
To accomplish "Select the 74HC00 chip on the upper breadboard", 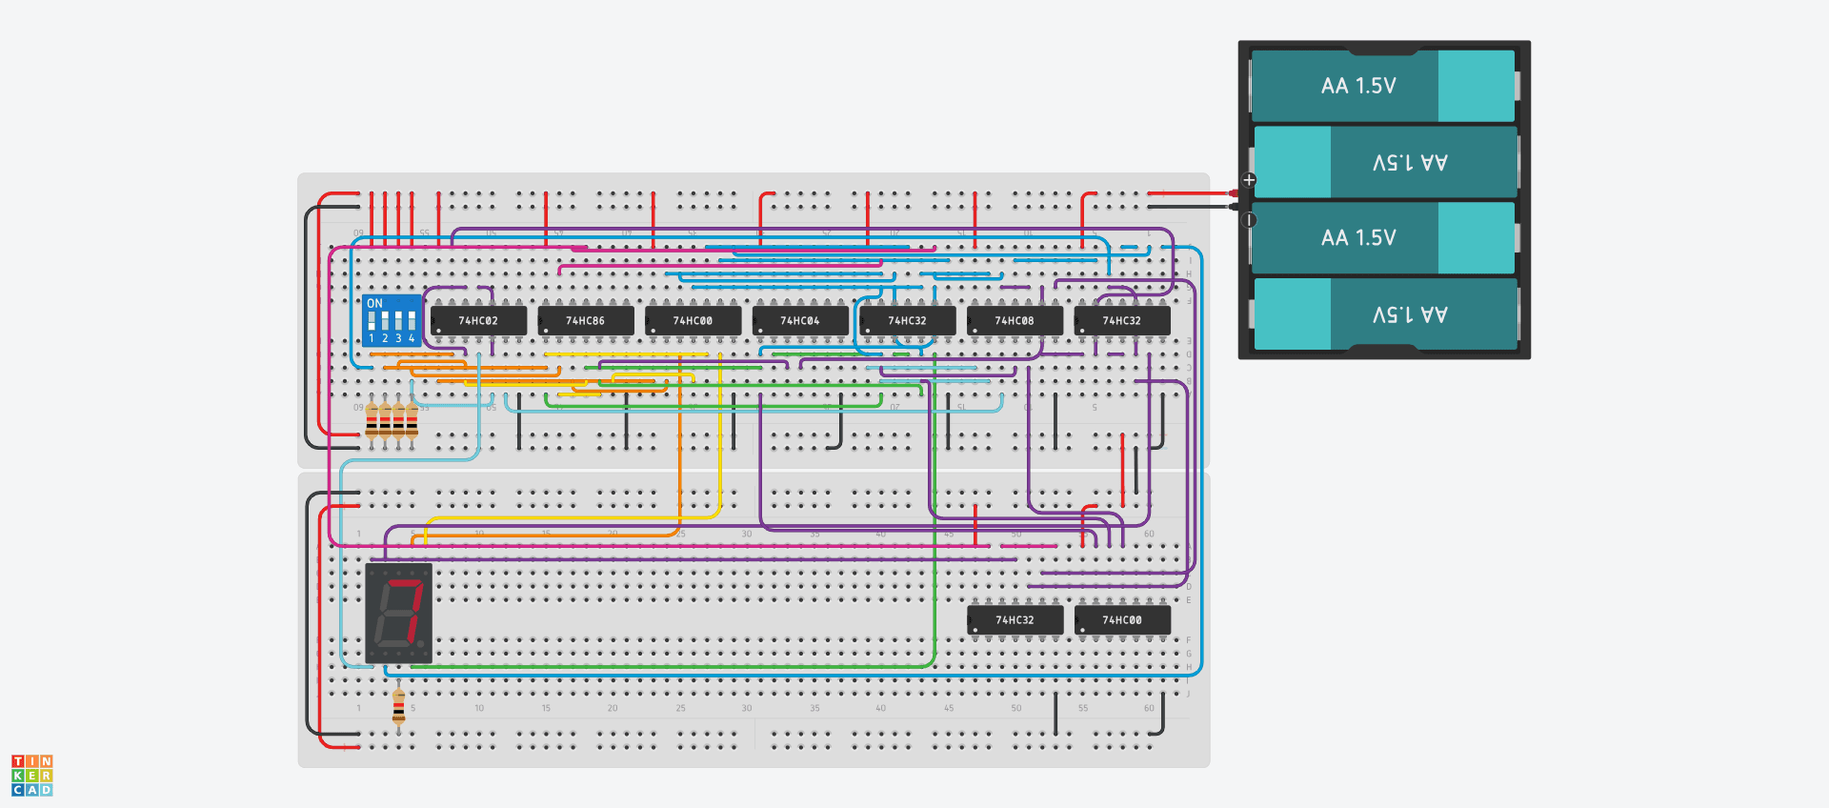I will point(693,320).
